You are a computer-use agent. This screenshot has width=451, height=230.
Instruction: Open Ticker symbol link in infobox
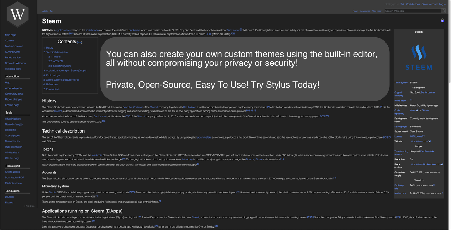click(401, 83)
